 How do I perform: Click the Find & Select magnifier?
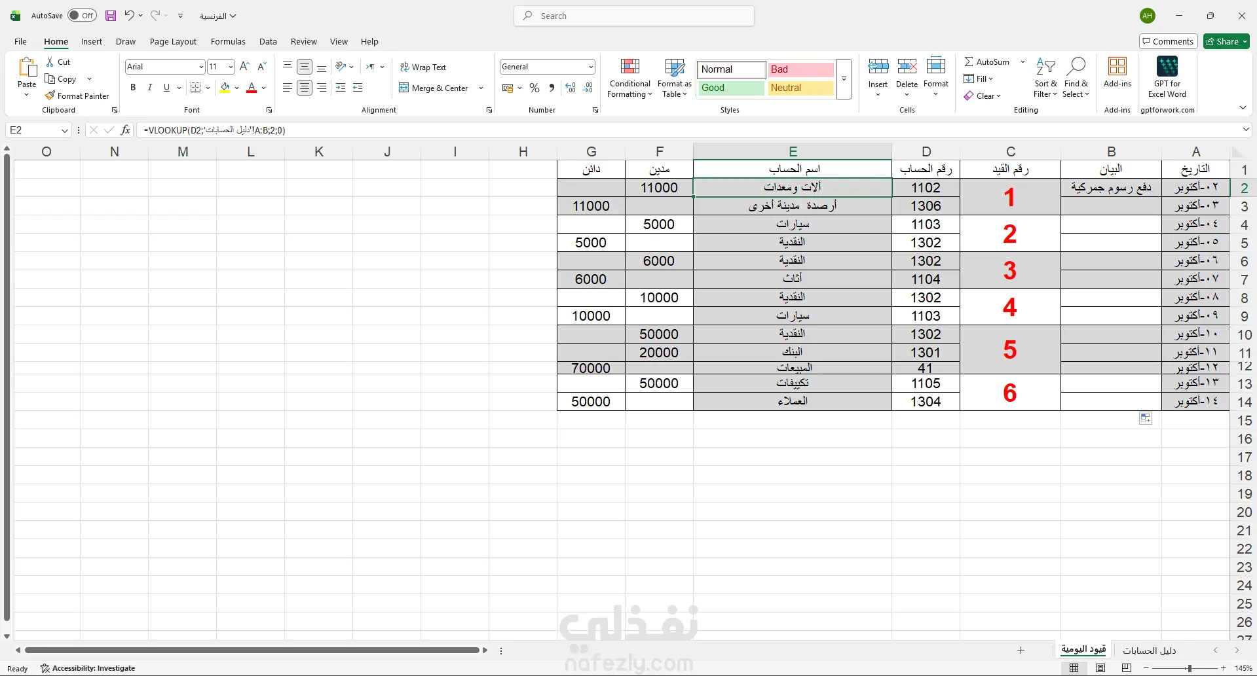pos(1076,66)
